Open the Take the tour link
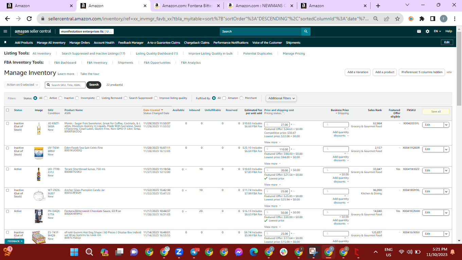The height and width of the screenshot is (260, 462). [x=90, y=74]
